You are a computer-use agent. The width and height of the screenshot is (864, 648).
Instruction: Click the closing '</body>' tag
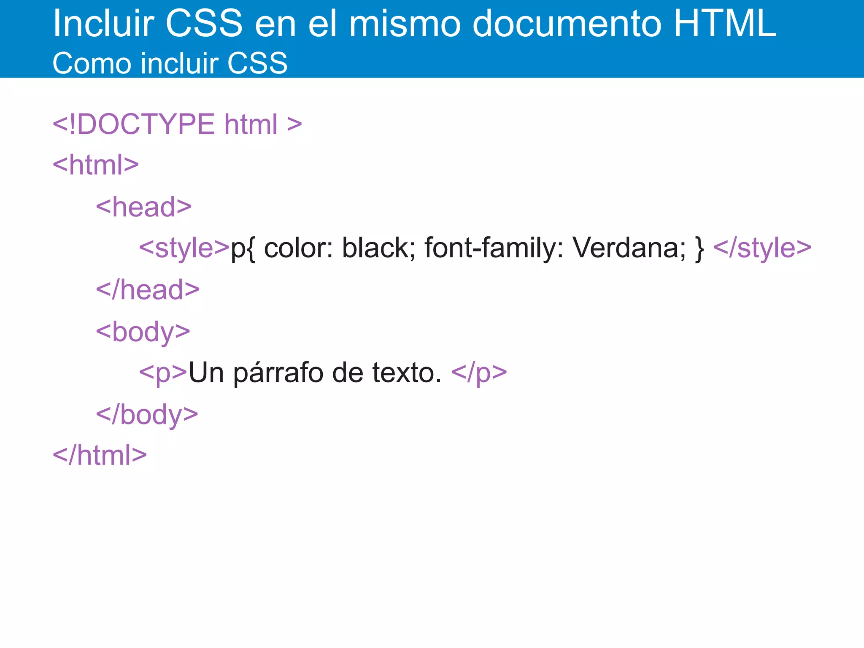click(147, 415)
